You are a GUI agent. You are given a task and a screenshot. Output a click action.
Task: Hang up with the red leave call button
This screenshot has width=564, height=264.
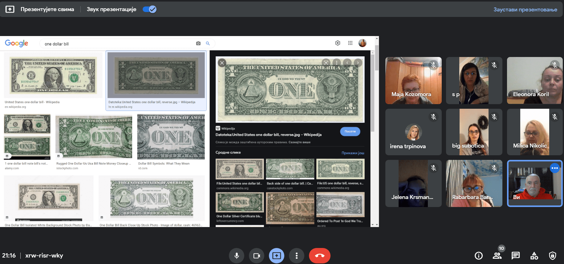[x=320, y=256]
